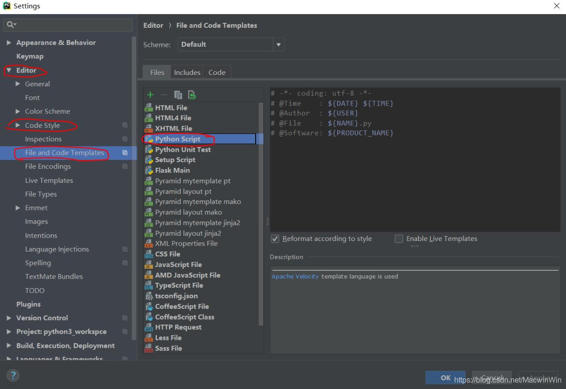The width and height of the screenshot is (566, 389).
Task: Click the TypeScript File template icon
Action: [x=149, y=285]
